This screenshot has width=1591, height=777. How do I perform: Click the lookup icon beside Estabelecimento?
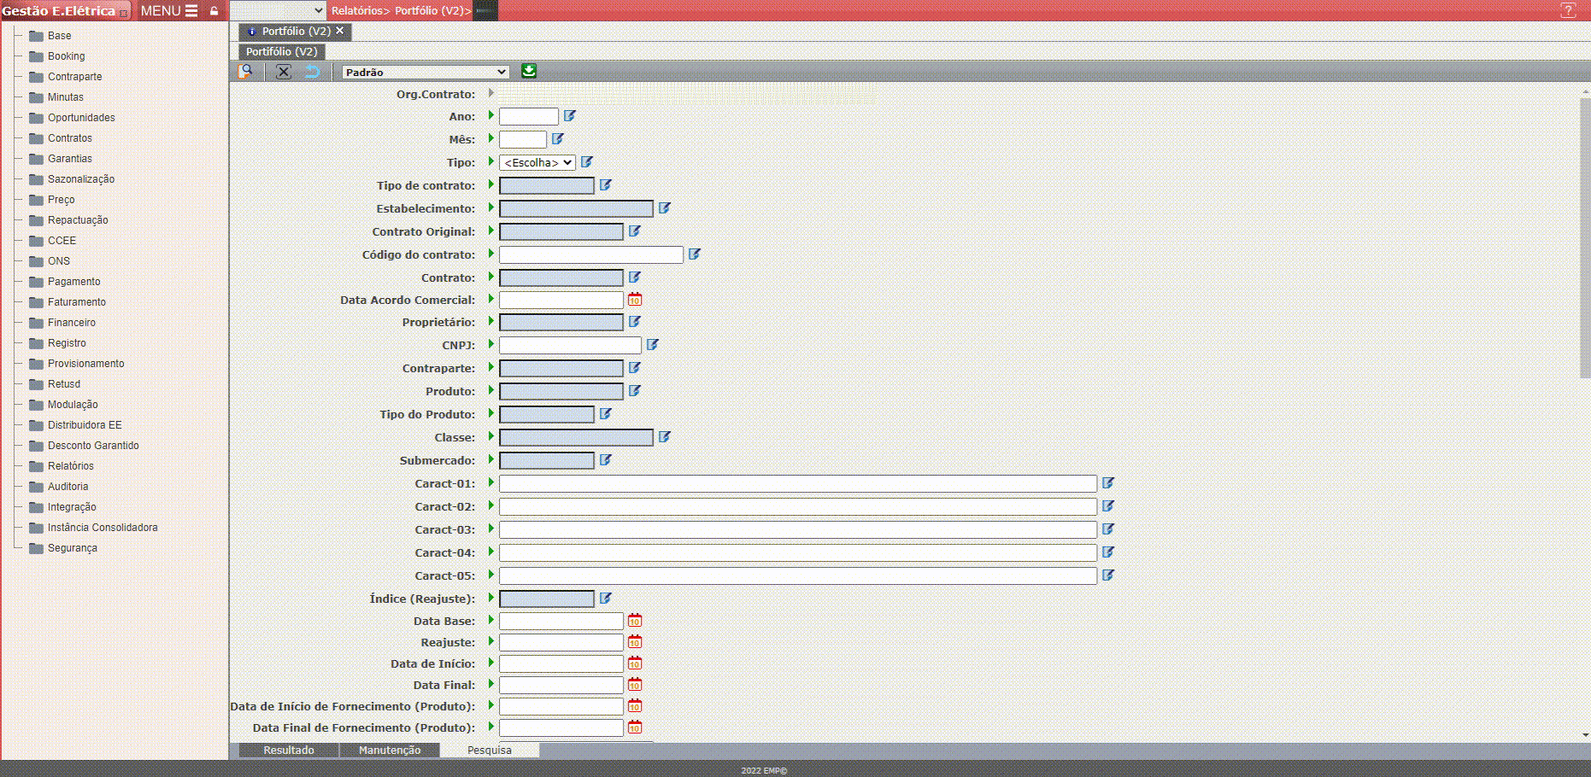pyautogui.click(x=665, y=208)
